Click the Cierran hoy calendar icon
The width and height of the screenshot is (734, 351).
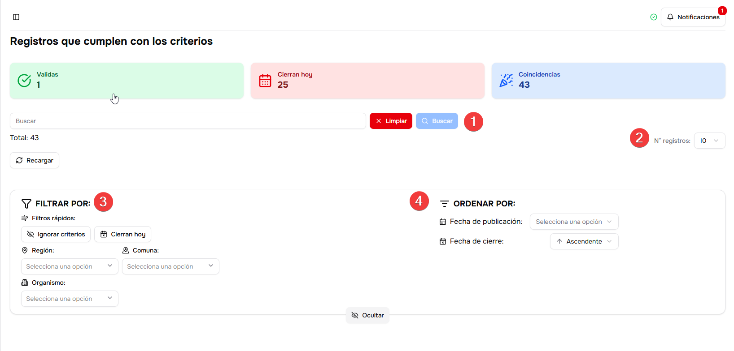(265, 81)
